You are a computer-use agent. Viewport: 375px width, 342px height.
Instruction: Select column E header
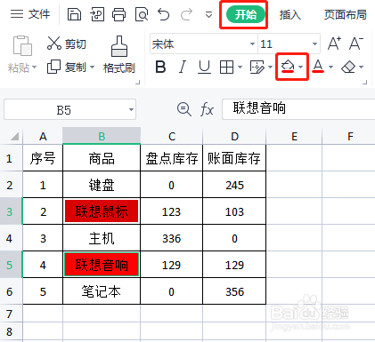point(294,136)
